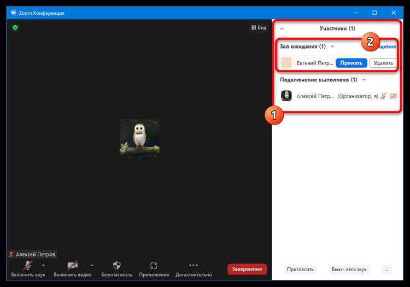The image size is (410, 287).
Task: End meeting with Завершение button
Action: [247, 269]
